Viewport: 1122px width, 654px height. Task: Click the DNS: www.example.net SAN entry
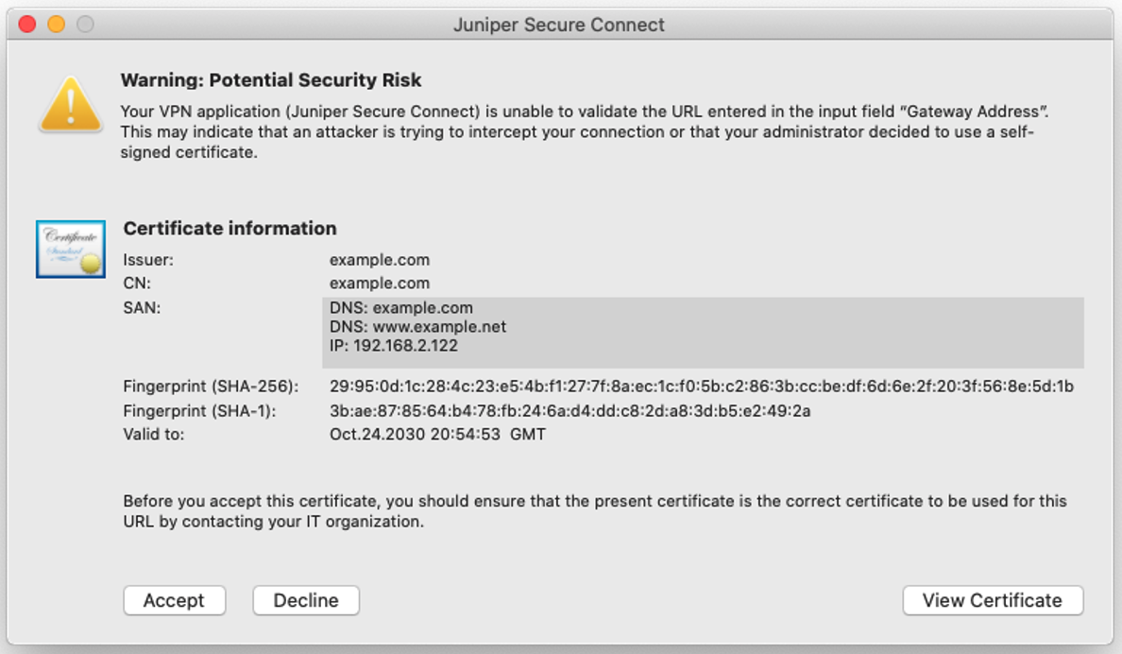(418, 327)
